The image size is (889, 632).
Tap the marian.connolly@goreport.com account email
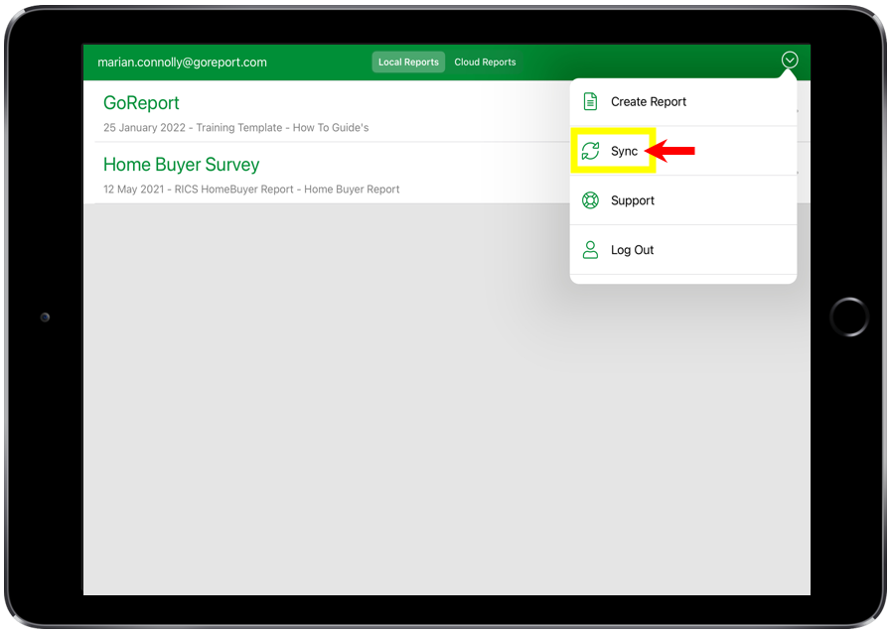point(182,62)
